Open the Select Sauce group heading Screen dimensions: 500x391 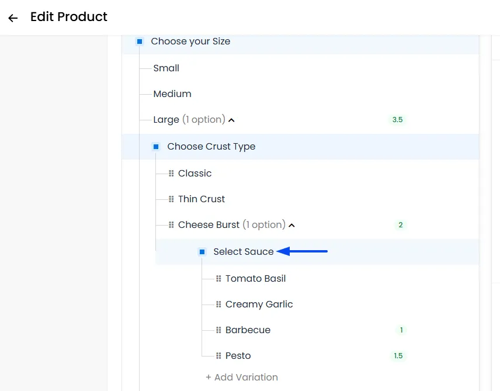[x=244, y=251]
